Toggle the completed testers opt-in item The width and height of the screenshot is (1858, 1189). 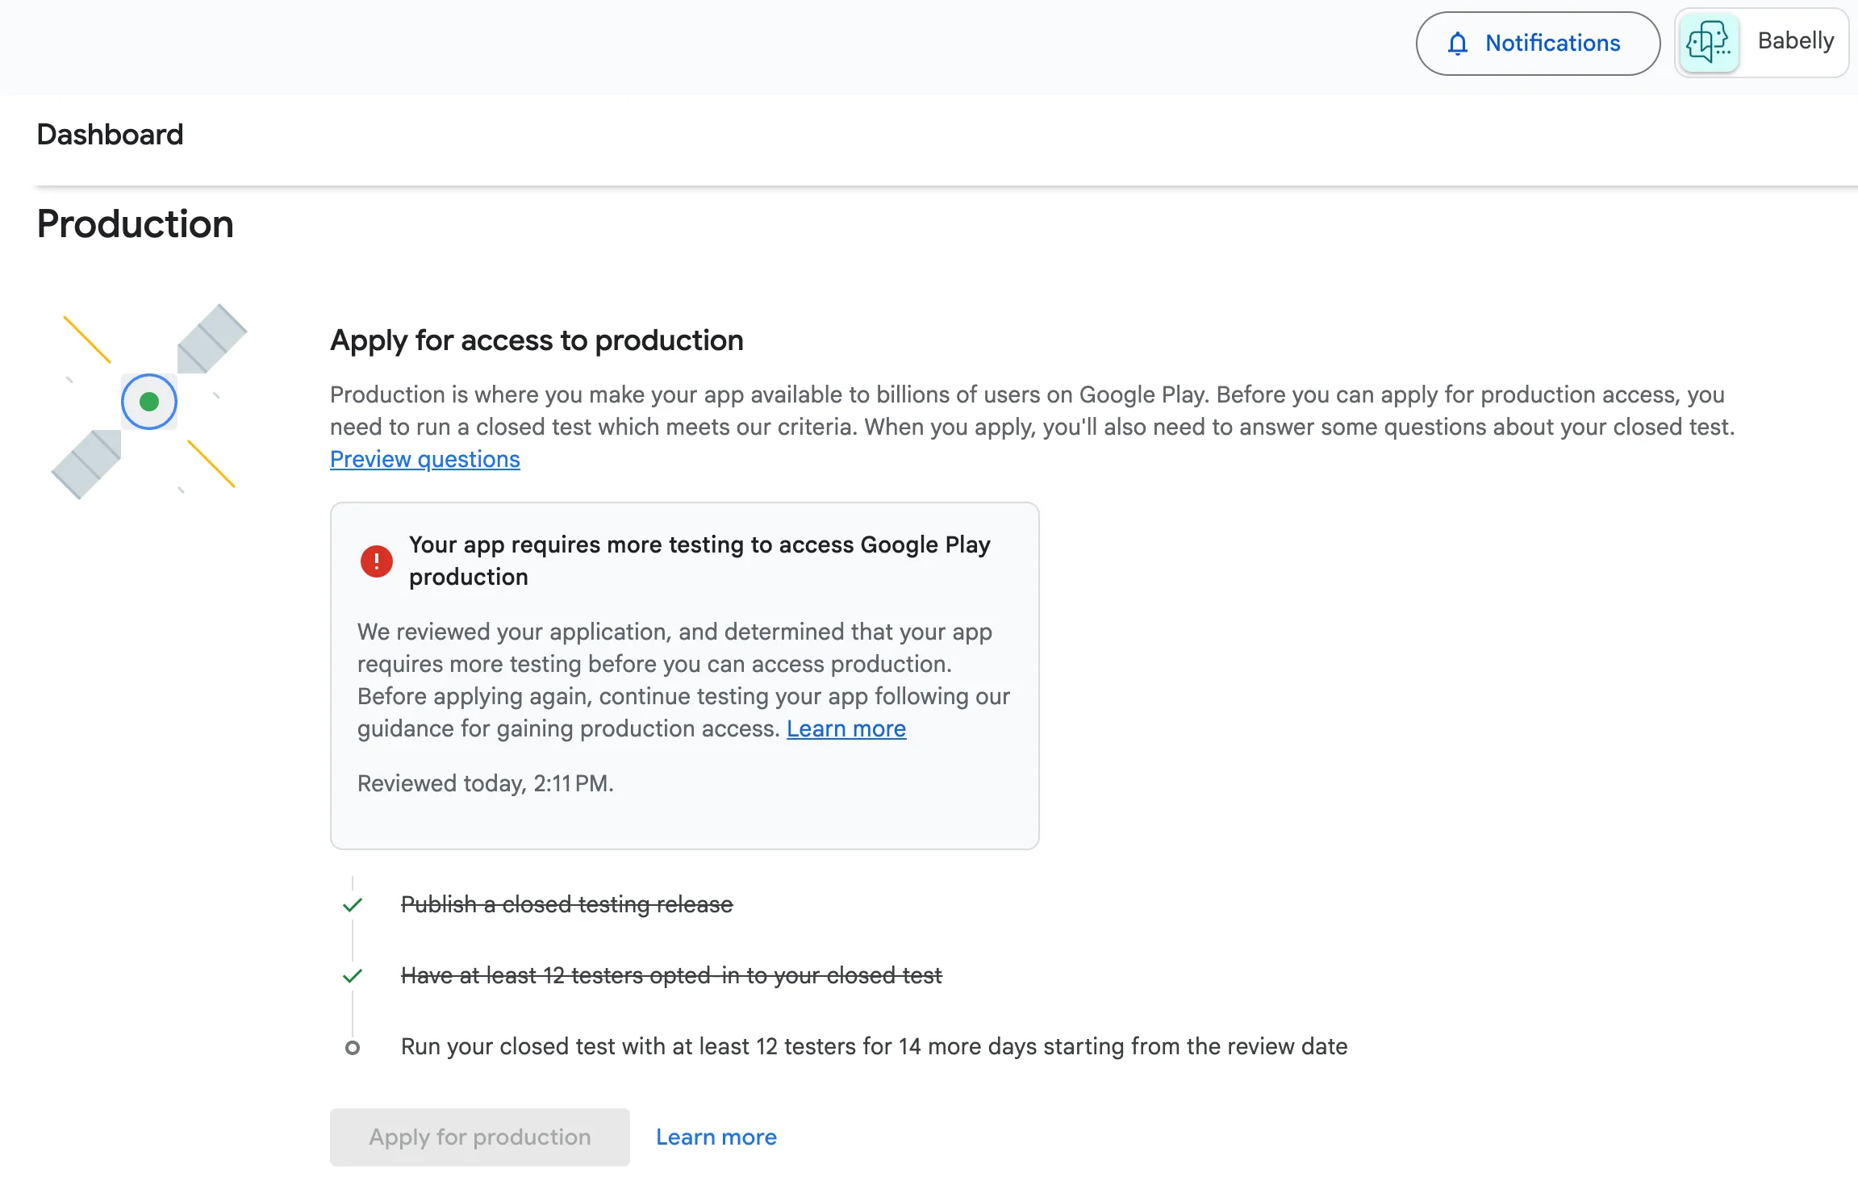(x=671, y=975)
